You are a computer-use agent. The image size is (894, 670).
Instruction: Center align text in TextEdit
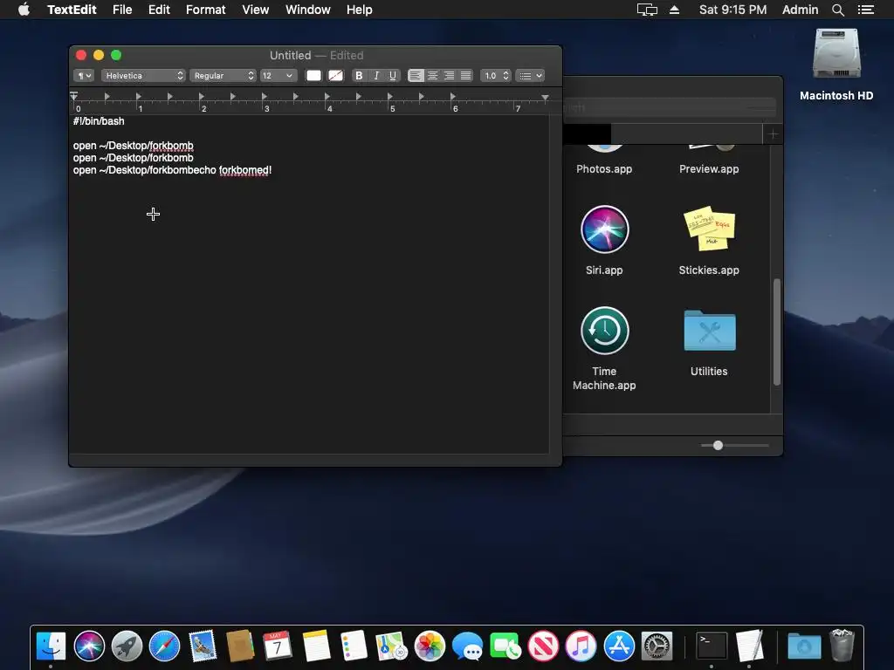click(433, 75)
